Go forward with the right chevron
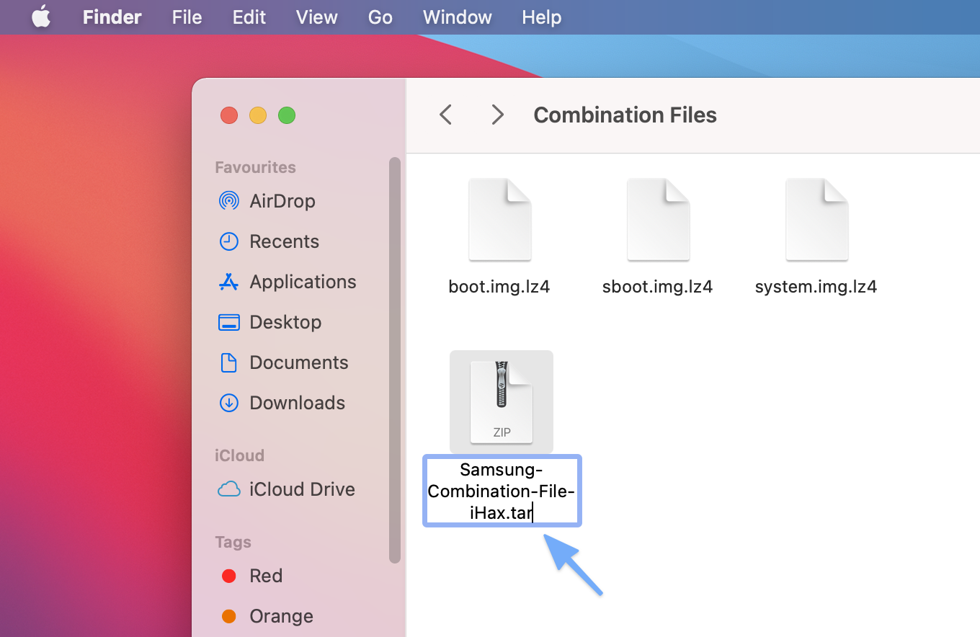 (497, 115)
